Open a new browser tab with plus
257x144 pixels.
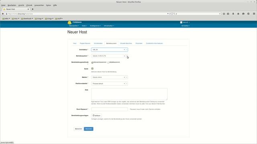[33, 9]
